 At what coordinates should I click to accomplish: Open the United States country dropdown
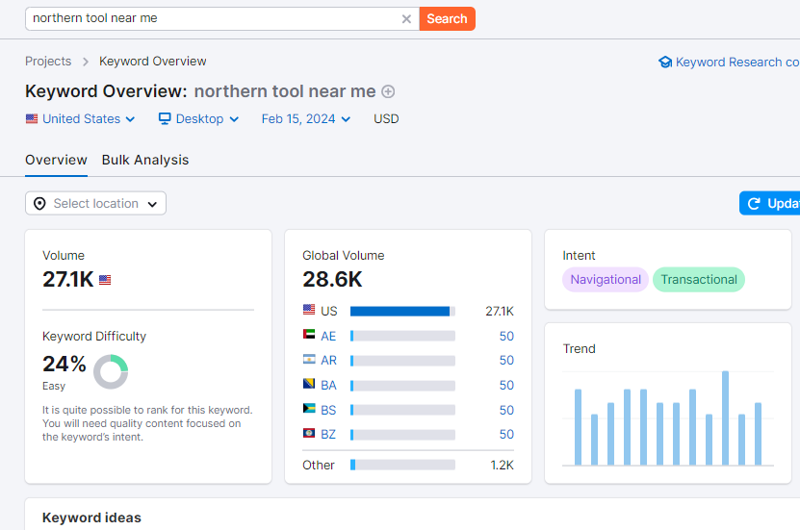tap(80, 118)
